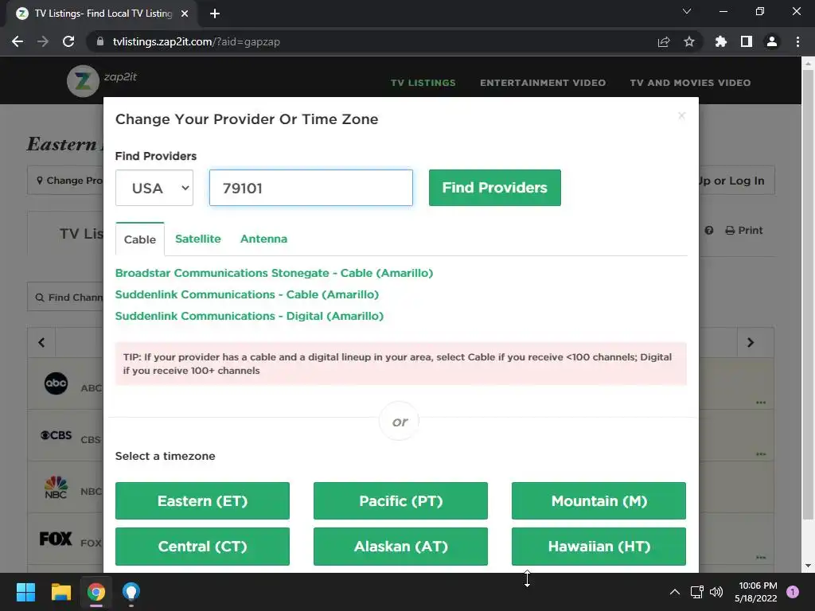Click the Change Provider button behind dialog

coord(65,181)
